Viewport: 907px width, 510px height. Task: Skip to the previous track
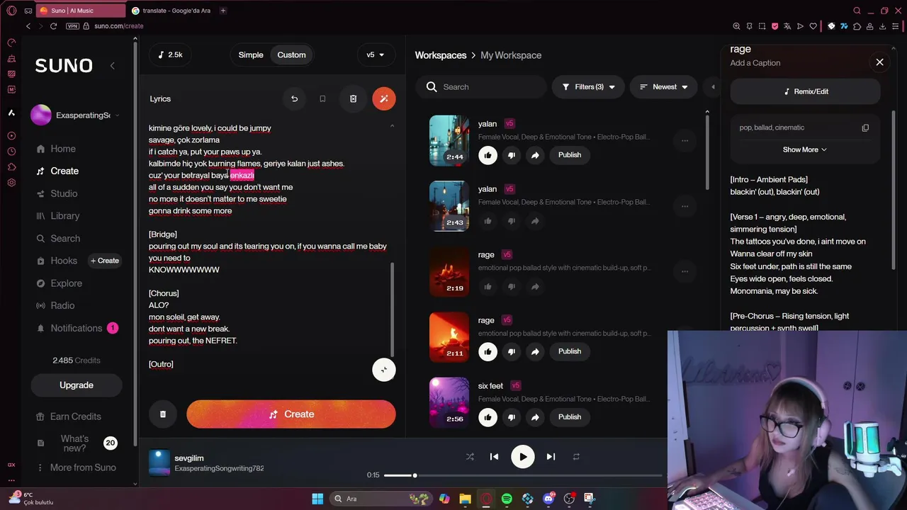(494, 457)
